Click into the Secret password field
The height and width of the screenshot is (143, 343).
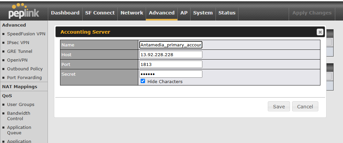(171, 74)
